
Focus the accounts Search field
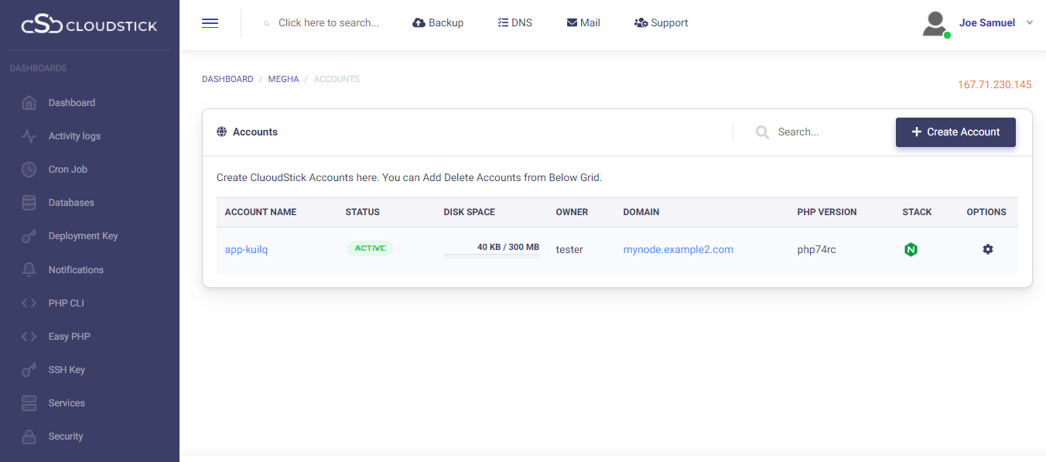click(820, 132)
